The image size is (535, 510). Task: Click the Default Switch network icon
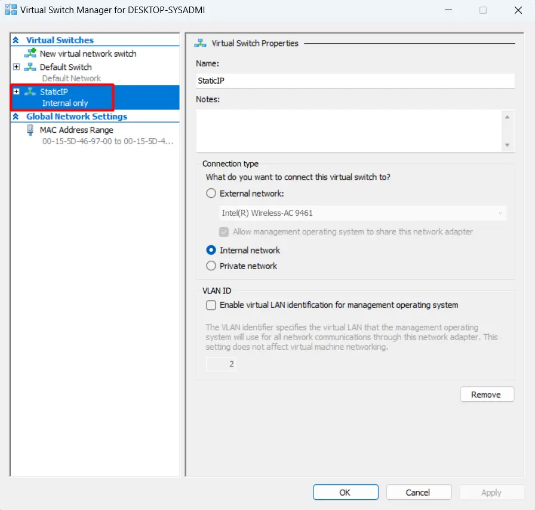point(30,67)
